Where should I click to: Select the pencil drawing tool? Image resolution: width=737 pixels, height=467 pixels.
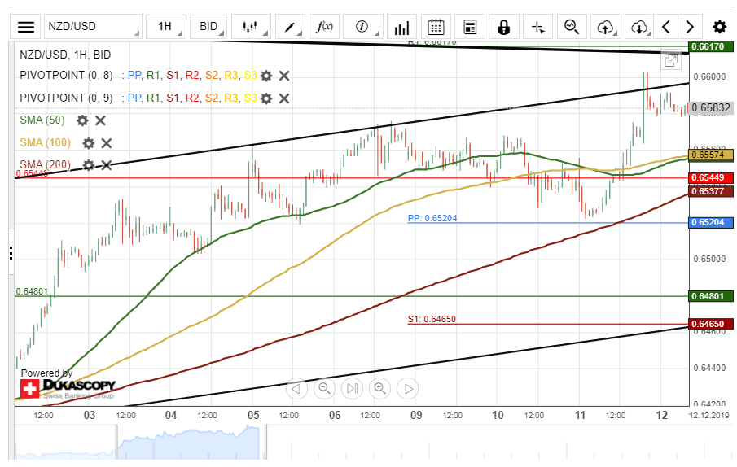pos(290,27)
